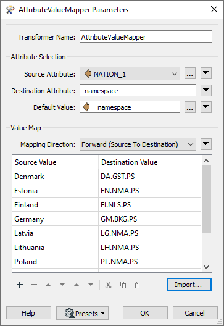Move selected row to bottom
The width and height of the screenshot is (224, 326).
point(91,285)
